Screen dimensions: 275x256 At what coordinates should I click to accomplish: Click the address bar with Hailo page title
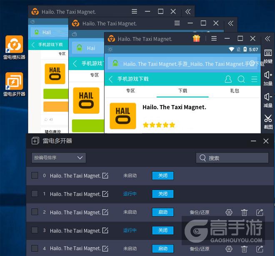click(182, 64)
